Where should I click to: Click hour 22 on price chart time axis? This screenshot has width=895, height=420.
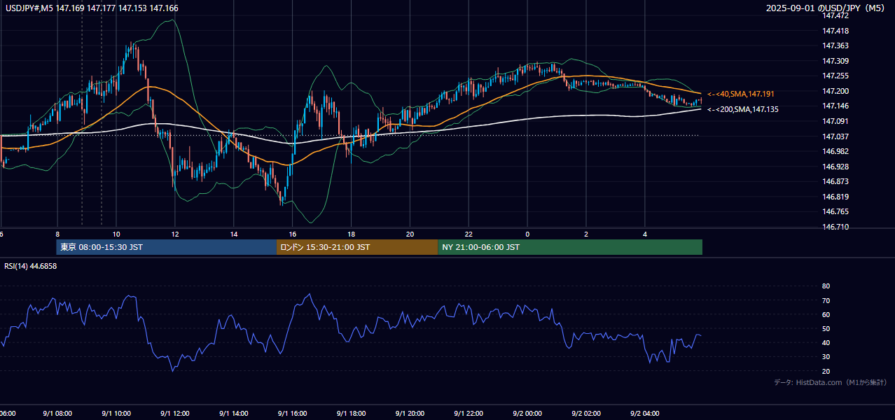pyautogui.click(x=469, y=234)
